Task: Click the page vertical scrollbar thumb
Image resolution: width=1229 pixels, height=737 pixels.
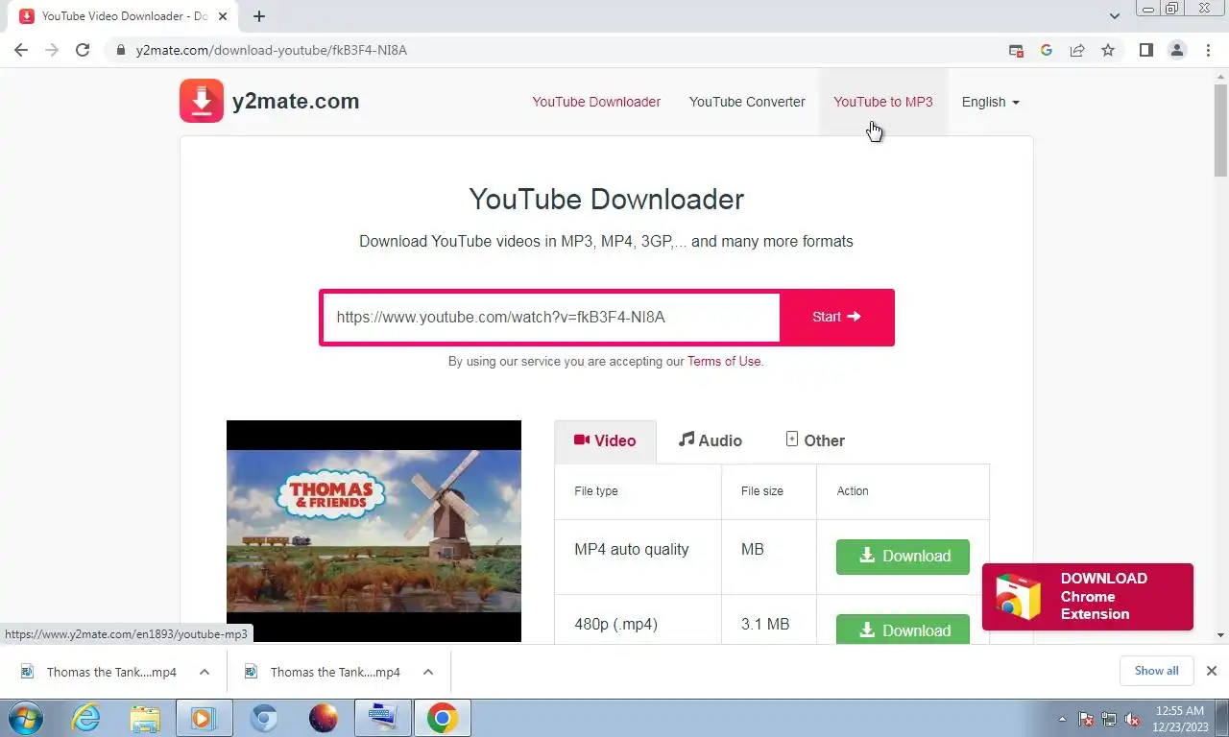Action: pos(1220,132)
